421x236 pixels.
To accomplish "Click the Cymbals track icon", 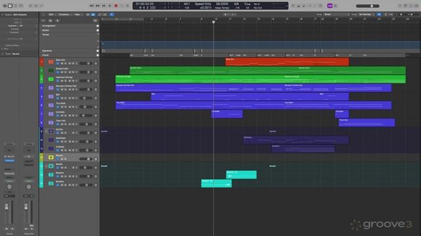I will (x=51, y=113).
